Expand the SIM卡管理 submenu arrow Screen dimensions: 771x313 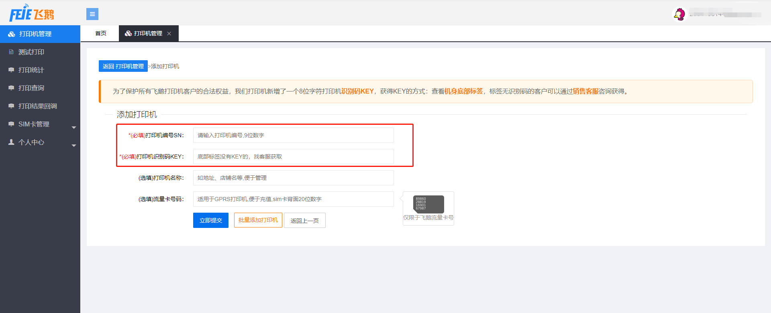[x=74, y=128]
